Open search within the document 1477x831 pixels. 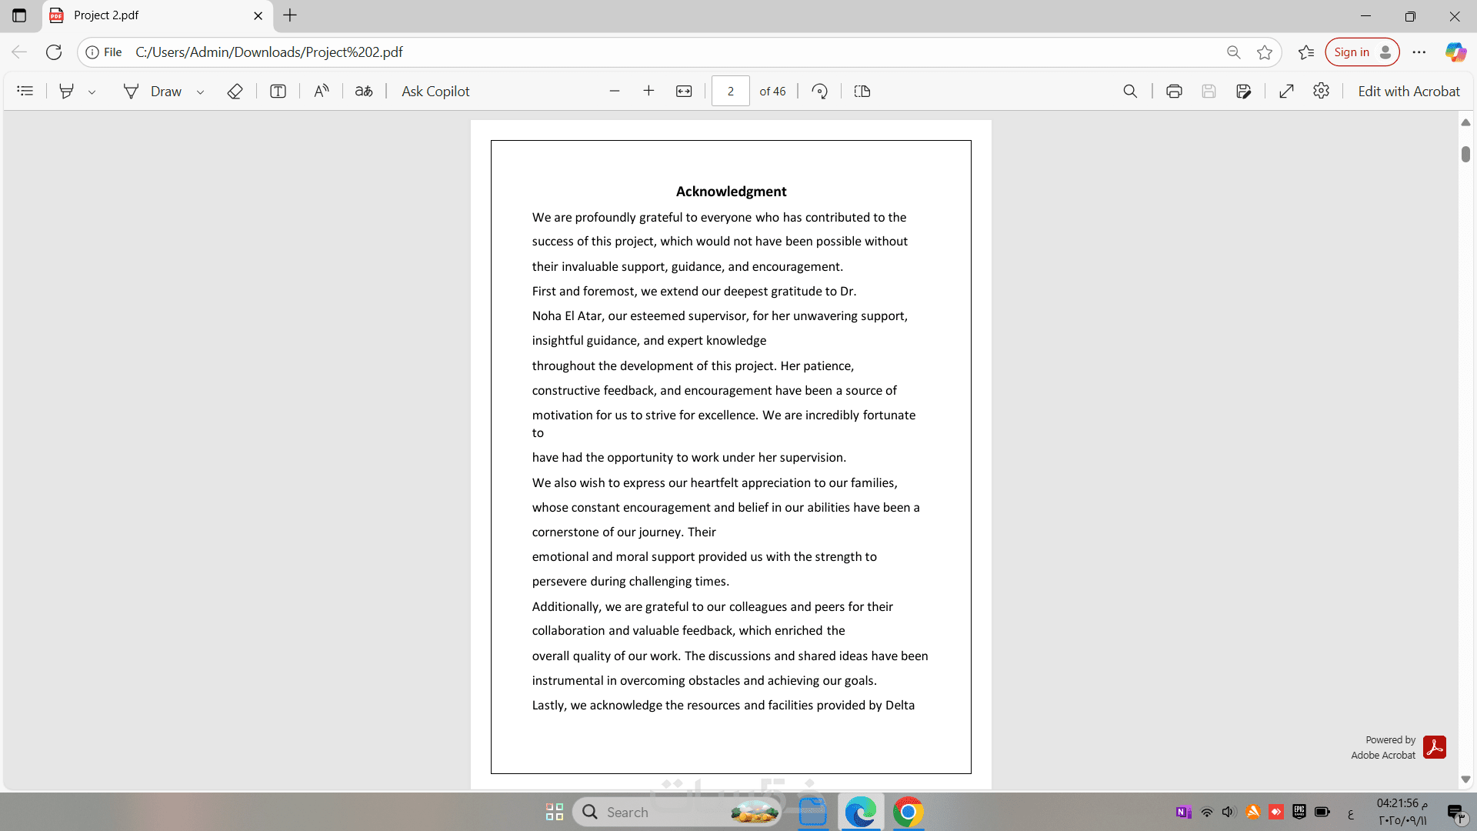[1129, 91]
